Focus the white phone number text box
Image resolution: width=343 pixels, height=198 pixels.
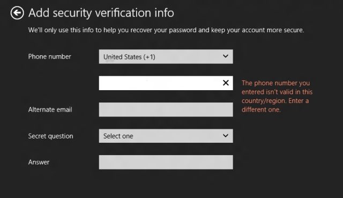pyautogui.click(x=166, y=83)
